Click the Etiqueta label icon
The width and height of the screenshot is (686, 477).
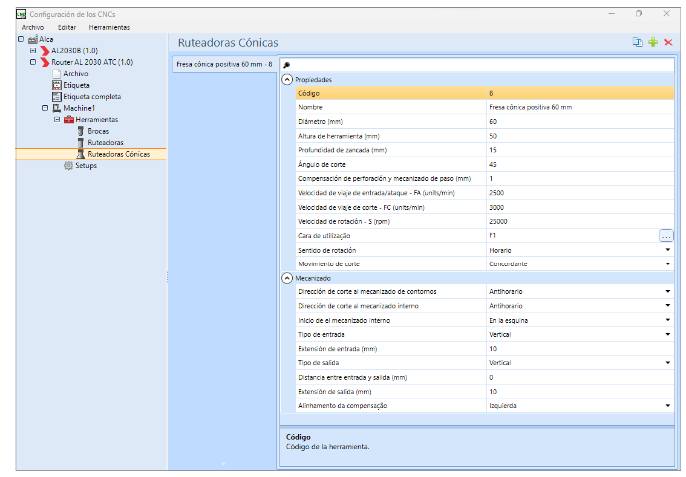(x=56, y=85)
